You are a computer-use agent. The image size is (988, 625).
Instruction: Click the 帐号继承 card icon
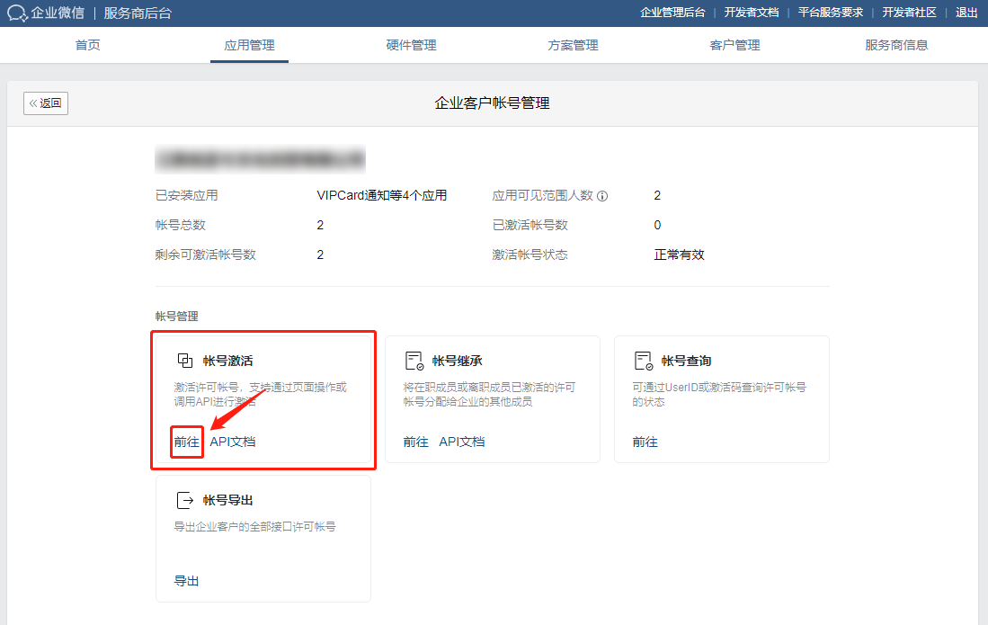click(x=414, y=359)
